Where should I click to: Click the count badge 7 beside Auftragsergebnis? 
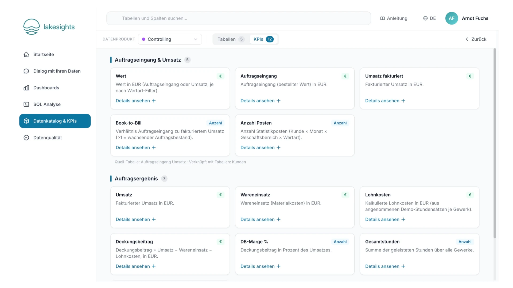pos(164,179)
